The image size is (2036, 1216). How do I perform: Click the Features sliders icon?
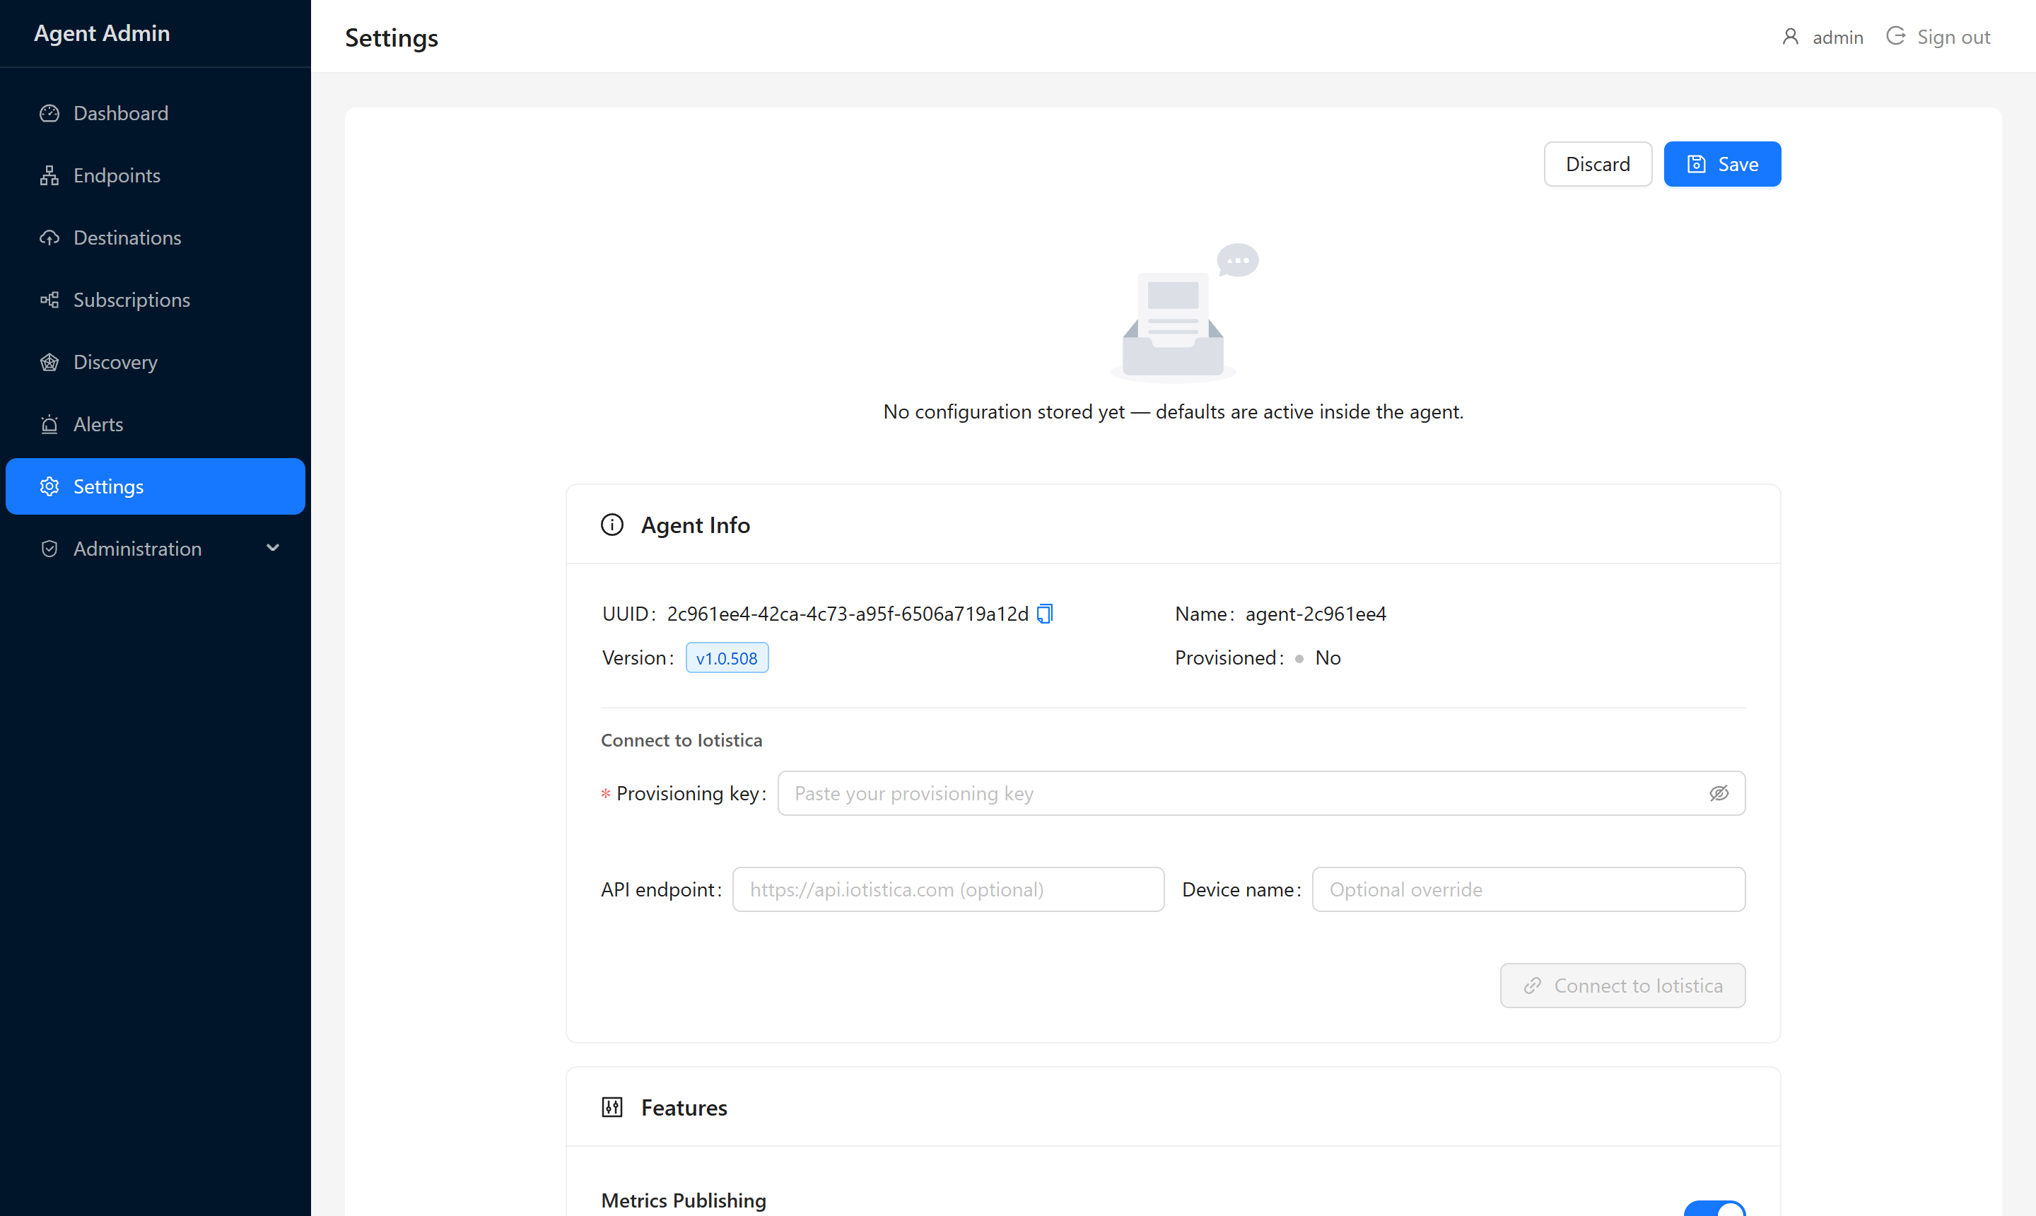coord(612,1107)
